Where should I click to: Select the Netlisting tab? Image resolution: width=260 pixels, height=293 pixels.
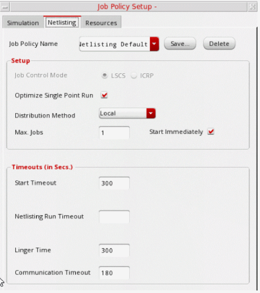point(62,22)
